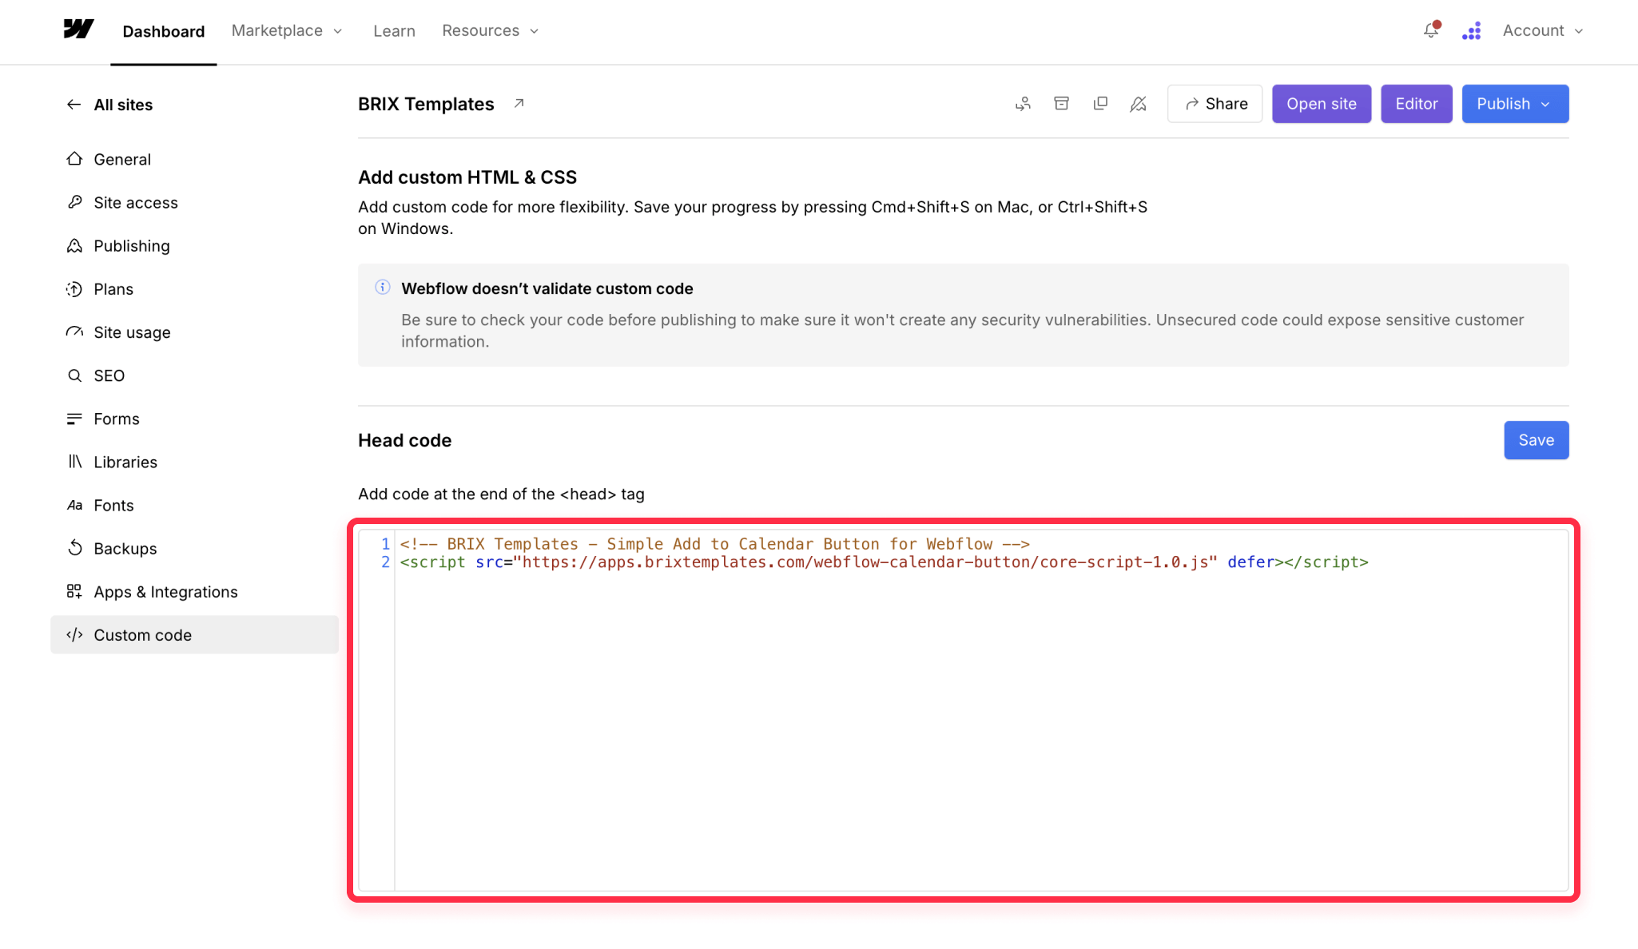Viewport: 1638px width, 949px height.
Task: Click the Plans icon
Action: tap(74, 289)
